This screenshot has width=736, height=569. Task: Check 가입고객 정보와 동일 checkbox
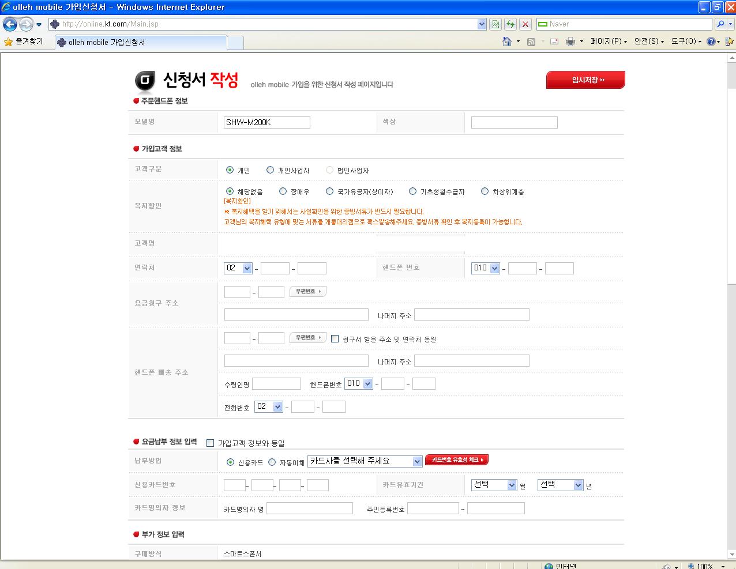pos(210,443)
